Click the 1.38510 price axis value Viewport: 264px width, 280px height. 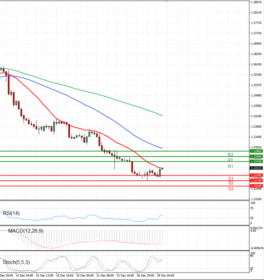pyautogui.click(x=257, y=2)
